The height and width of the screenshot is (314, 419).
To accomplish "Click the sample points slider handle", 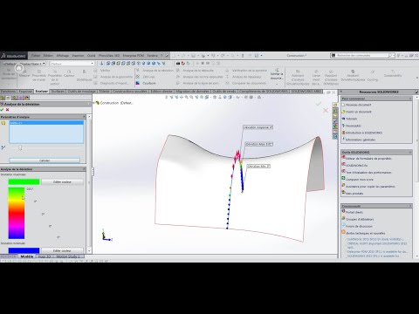I will [20, 147].
